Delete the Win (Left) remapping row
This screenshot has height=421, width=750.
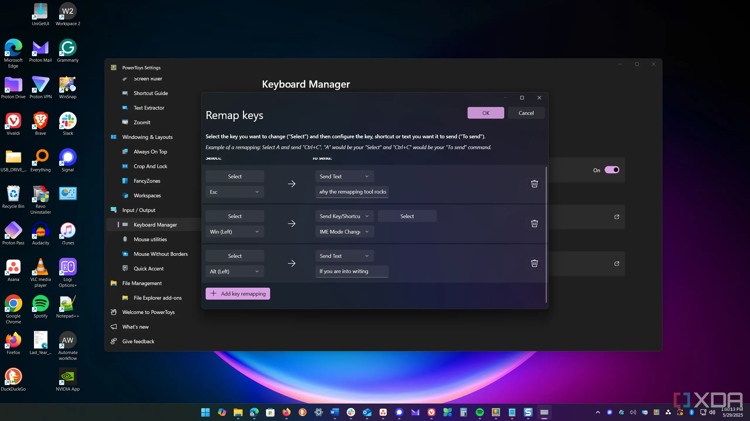(534, 224)
